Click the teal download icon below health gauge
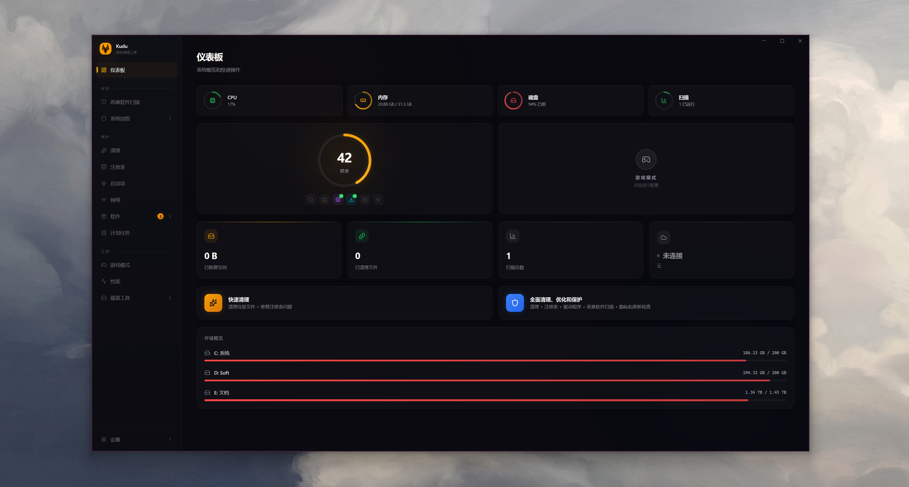This screenshot has height=487, width=909. coord(351,200)
